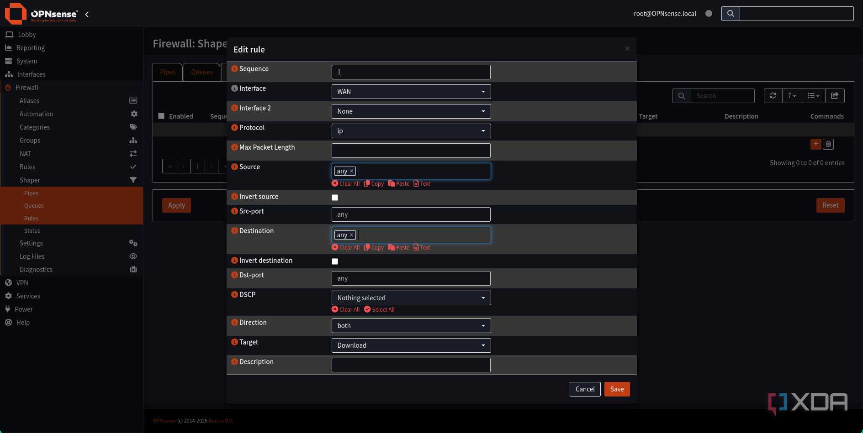Open Aliases in Firewall menu
863x433 pixels.
click(x=29, y=101)
